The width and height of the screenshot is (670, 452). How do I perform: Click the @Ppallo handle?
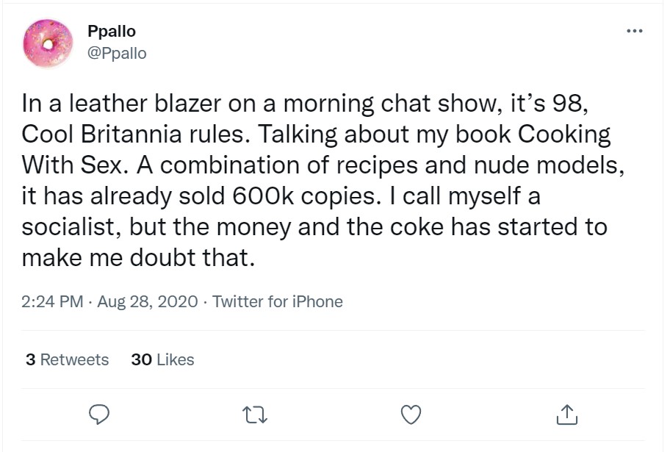pos(117,54)
